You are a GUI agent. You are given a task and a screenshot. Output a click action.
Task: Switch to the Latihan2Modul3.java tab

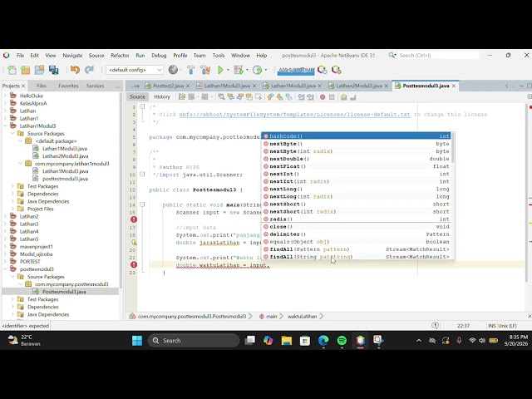coord(358,86)
